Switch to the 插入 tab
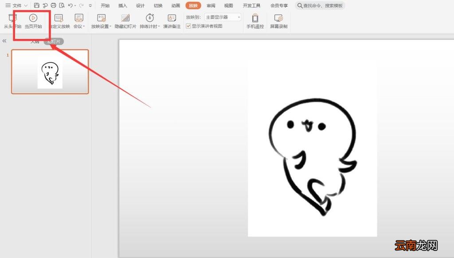 click(x=123, y=5)
